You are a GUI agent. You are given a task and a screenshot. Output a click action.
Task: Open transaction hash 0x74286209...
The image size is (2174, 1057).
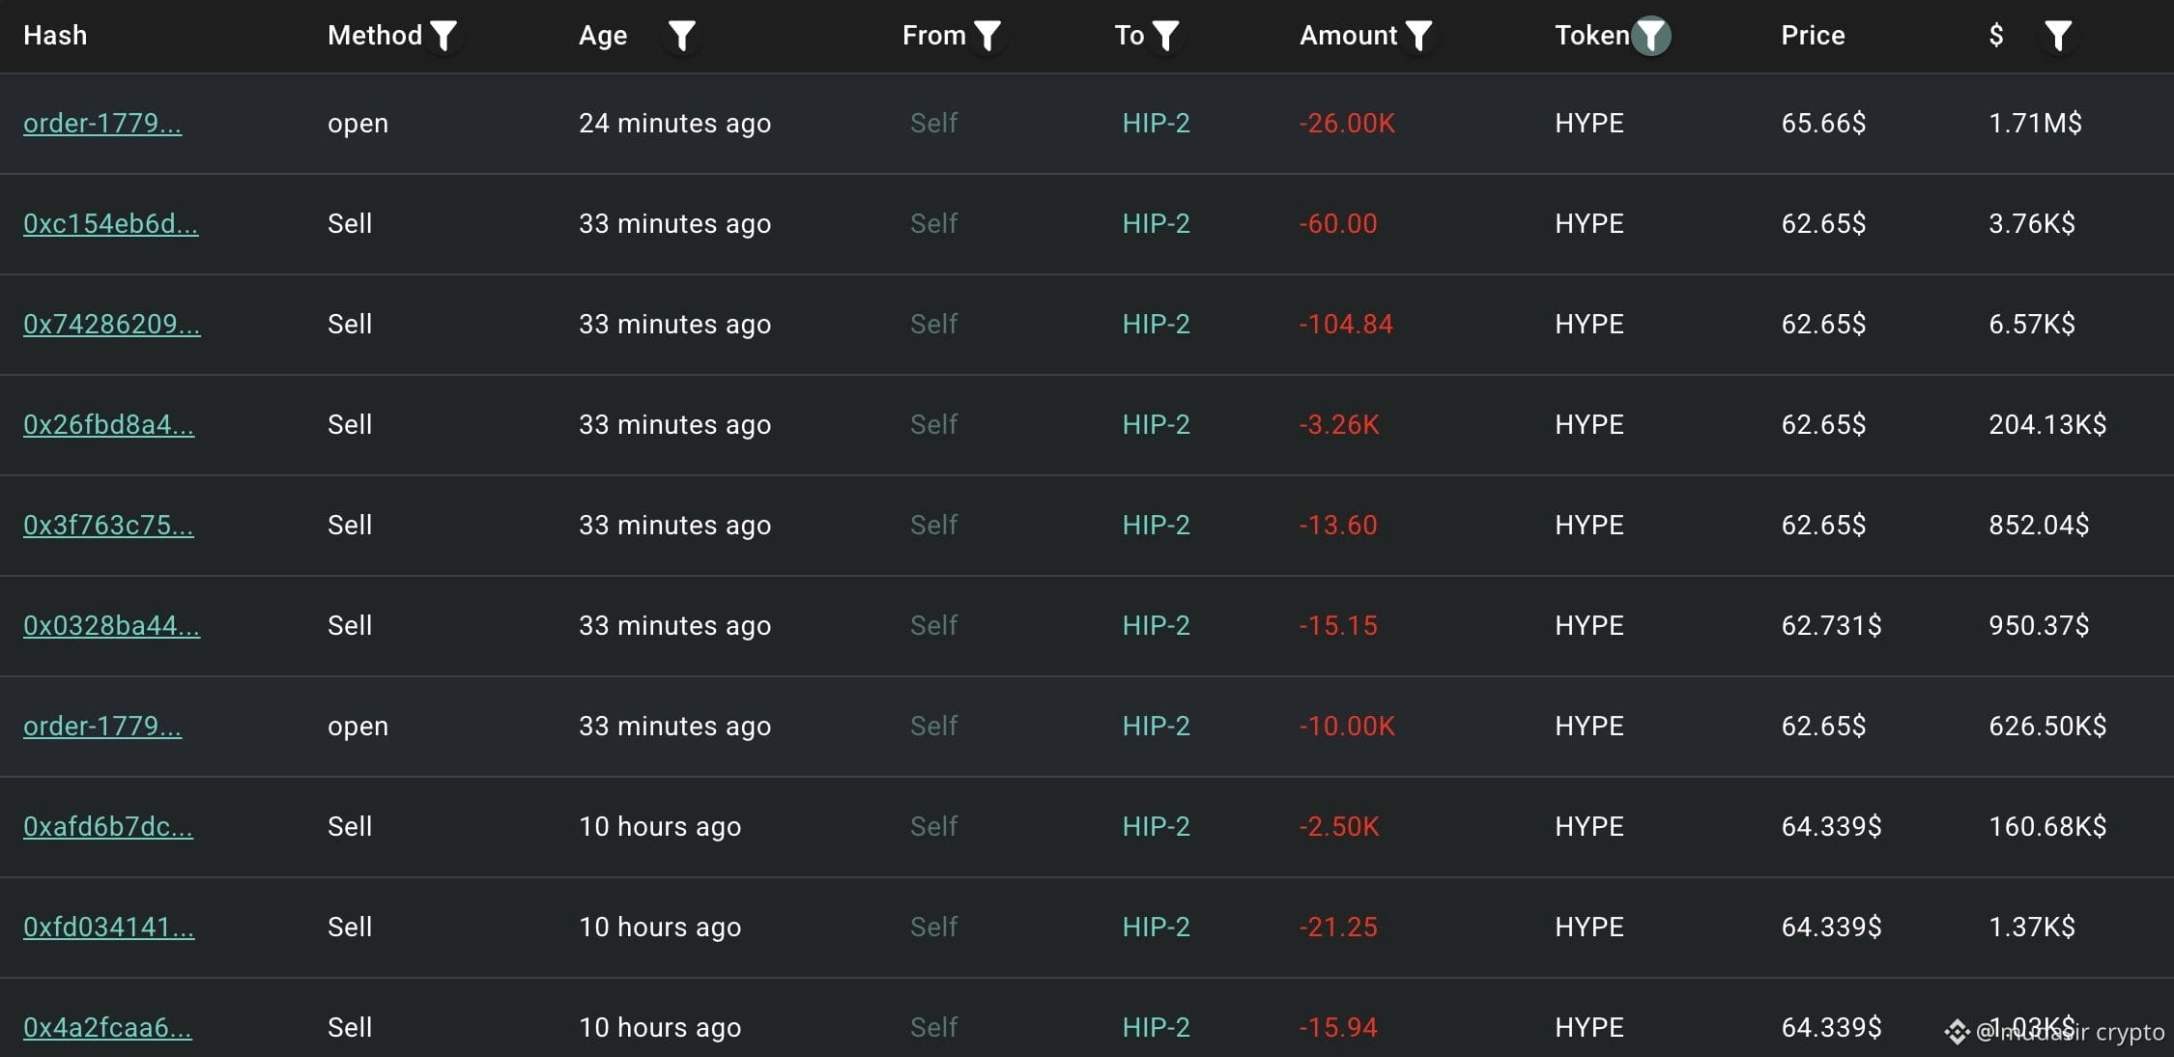112,325
